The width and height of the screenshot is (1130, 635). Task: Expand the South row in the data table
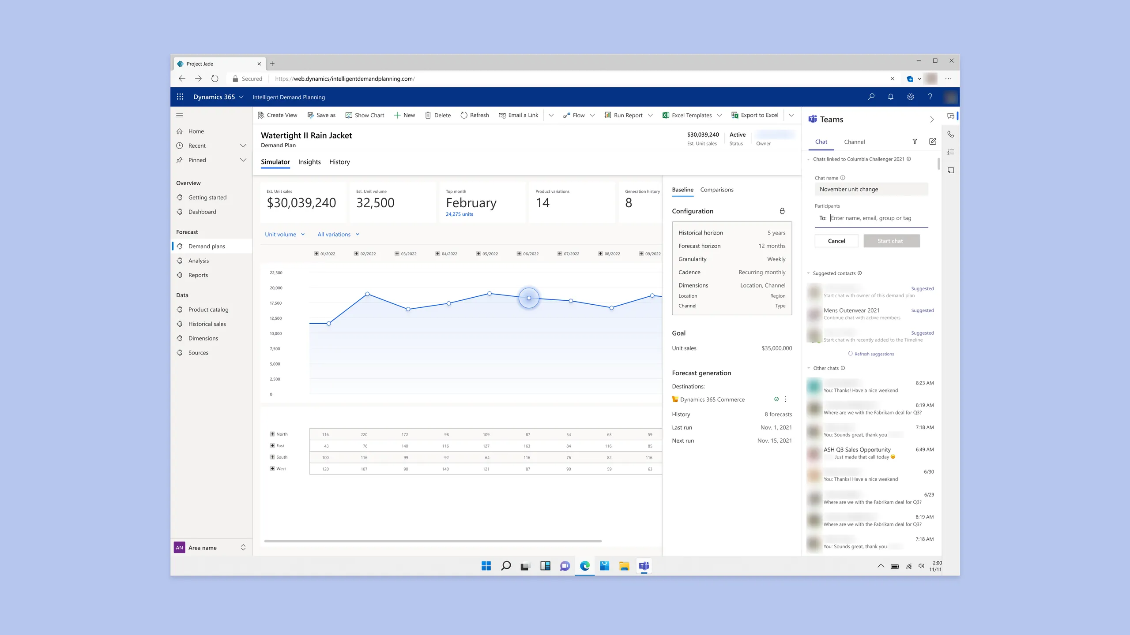tap(272, 457)
